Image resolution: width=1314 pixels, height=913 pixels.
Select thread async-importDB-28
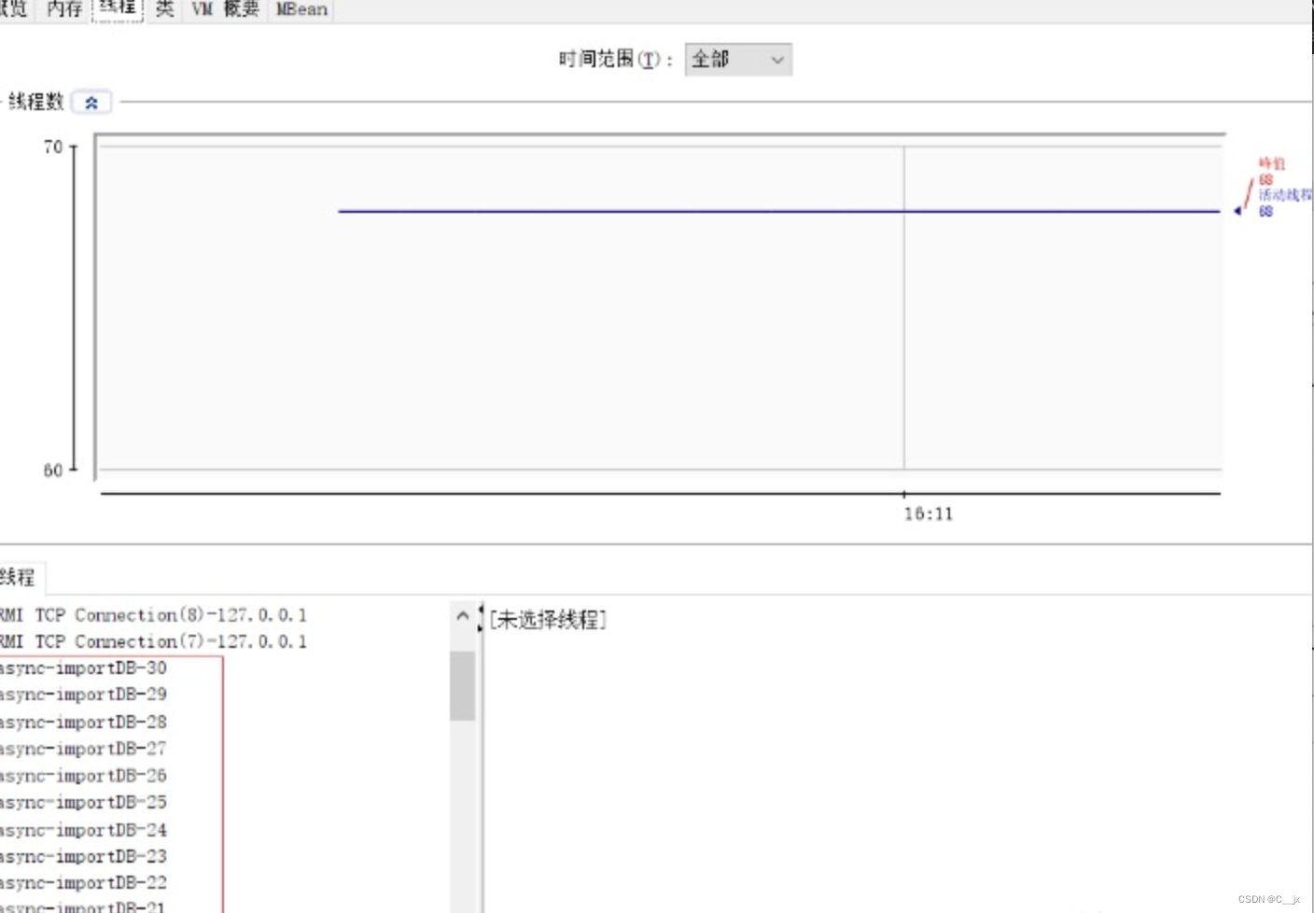(x=83, y=722)
